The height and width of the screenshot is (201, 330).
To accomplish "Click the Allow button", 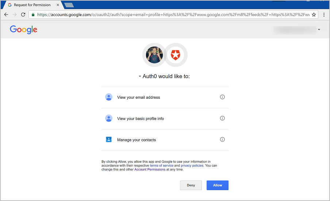I will pyautogui.click(x=218, y=185).
